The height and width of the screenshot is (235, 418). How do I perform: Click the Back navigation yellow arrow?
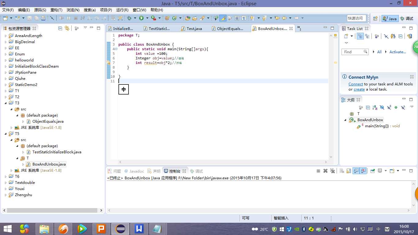[x=284, y=18]
